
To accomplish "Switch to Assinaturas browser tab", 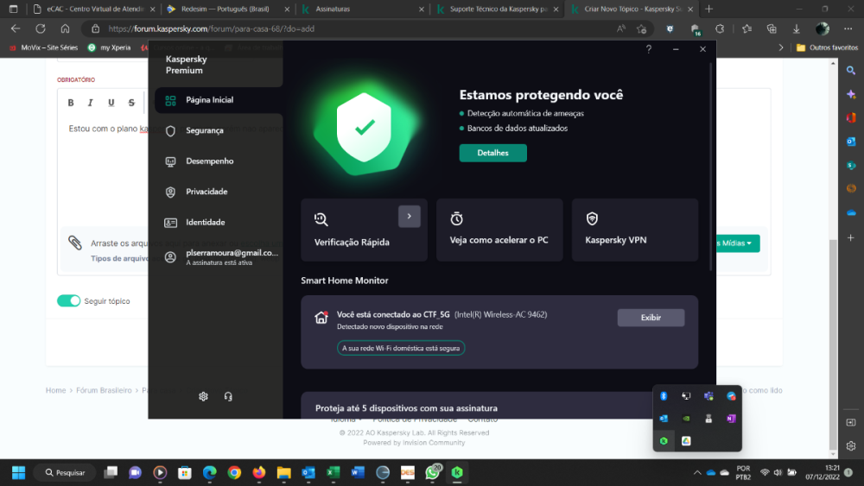I will click(x=362, y=9).
